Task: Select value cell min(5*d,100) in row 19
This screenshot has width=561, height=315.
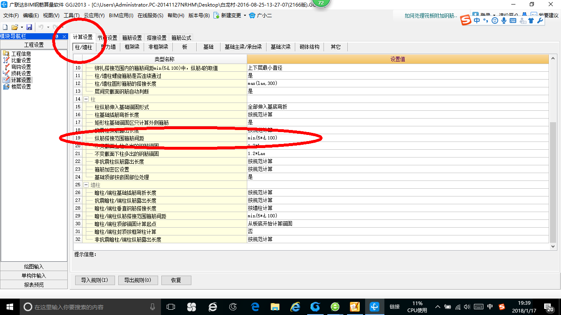Action: pyautogui.click(x=398, y=138)
